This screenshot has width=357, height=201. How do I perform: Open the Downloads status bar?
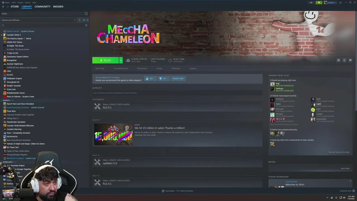pyautogui.click(x=177, y=191)
